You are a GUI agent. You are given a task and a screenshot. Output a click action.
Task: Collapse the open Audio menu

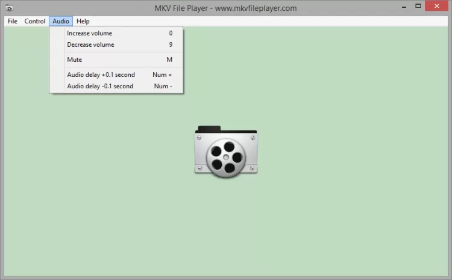click(x=61, y=21)
